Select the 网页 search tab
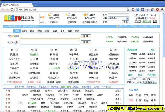 [17, 31]
